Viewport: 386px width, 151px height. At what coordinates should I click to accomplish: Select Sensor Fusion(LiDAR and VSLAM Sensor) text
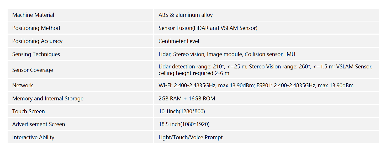(x=208, y=28)
